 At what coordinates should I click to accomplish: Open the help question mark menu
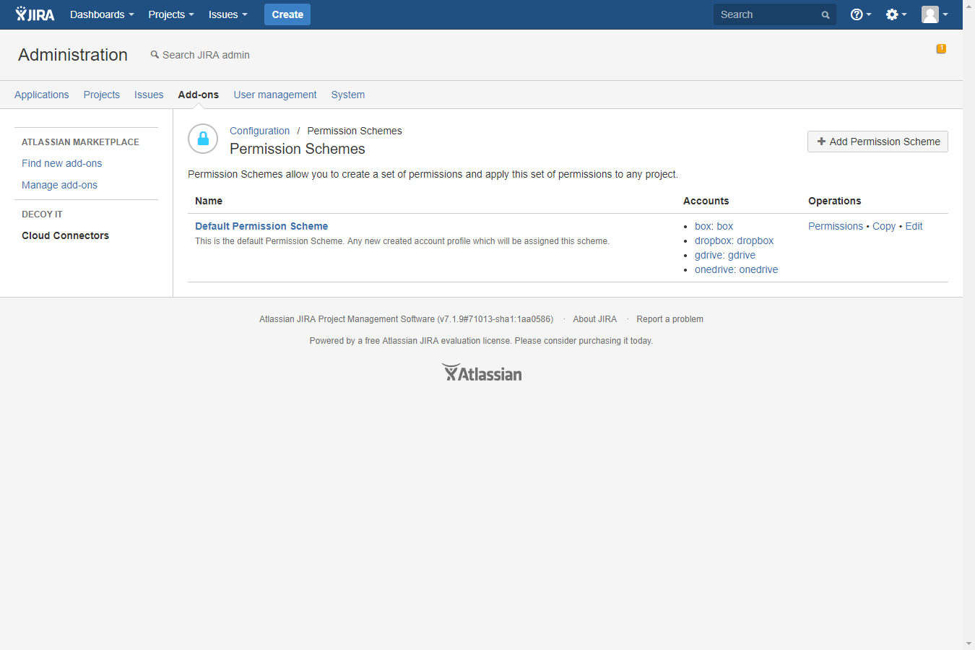coord(860,14)
